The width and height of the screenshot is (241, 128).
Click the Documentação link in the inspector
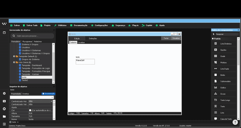(48, 94)
